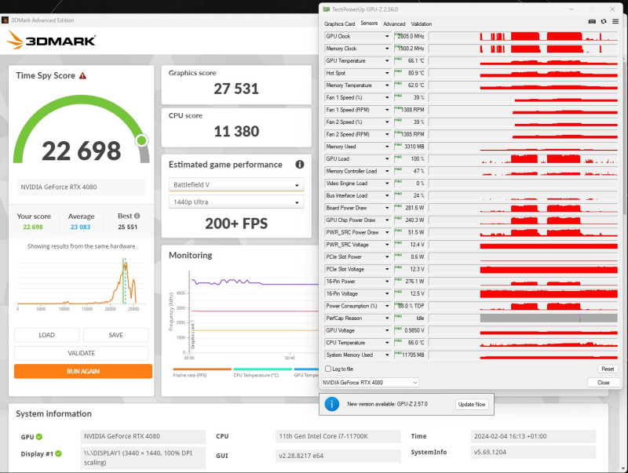
Task: Click the 3DMark logo
Action: pos(51,41)
